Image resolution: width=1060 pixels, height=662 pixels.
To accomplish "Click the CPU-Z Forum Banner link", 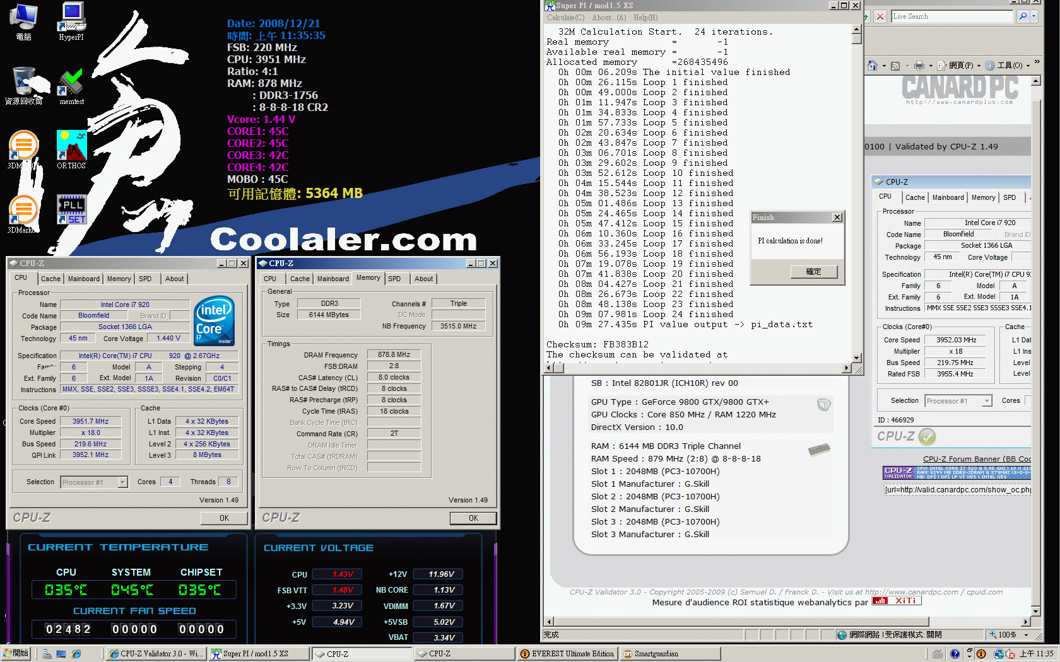I will [977, 459].
